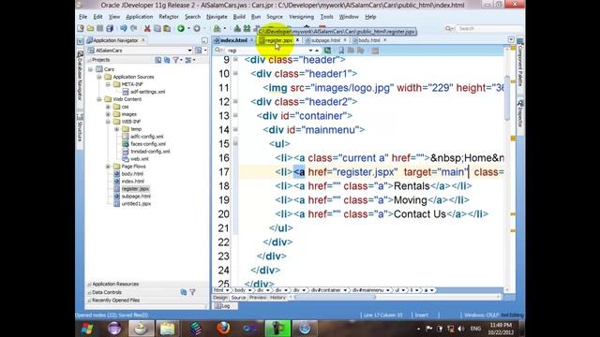Switch to the Preview view tab
Screen dimensions: 600x337
click(x=258, y=298)
